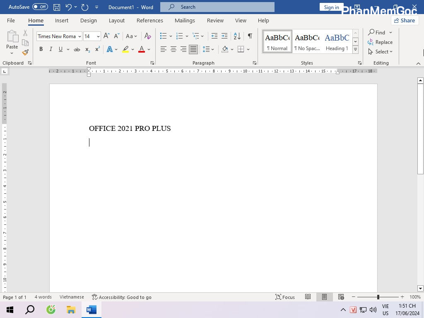Click the Share button
The image size is (424, 318).
[405, 20]
